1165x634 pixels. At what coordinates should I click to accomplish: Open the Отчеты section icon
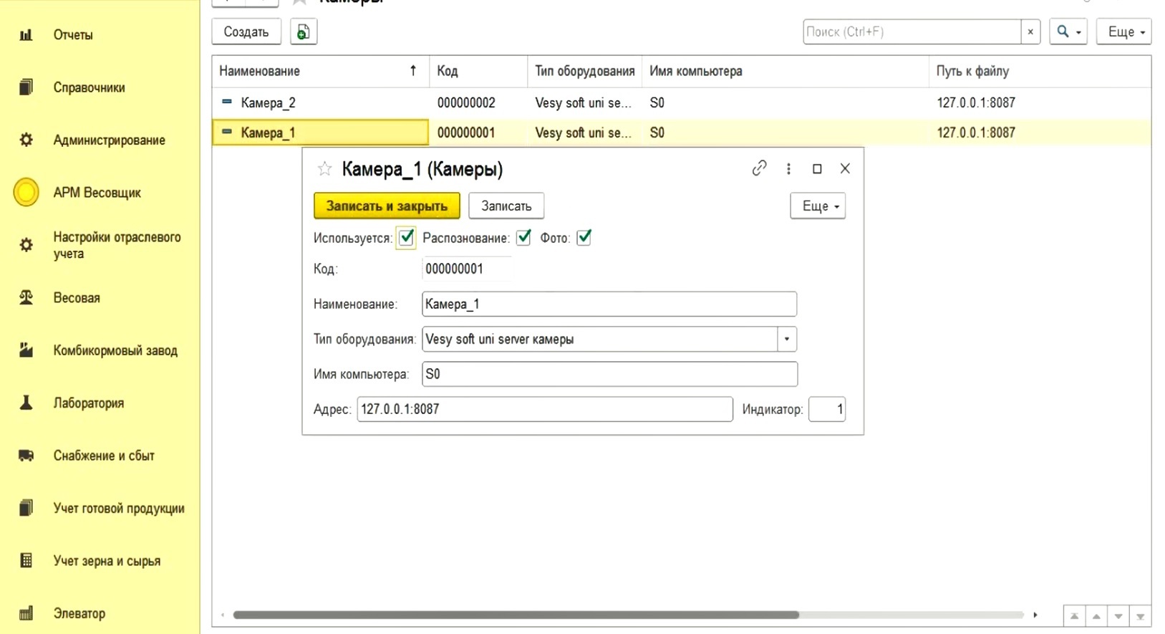click(x=26, y=34)
